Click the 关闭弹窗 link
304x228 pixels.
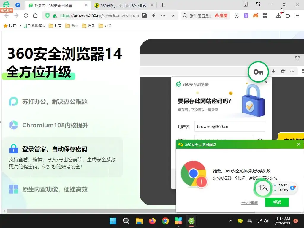click(249, 202)
